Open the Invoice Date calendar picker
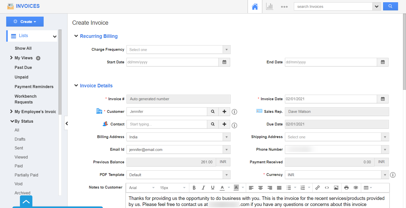This screenshot has height=208, width=406. 383,99
